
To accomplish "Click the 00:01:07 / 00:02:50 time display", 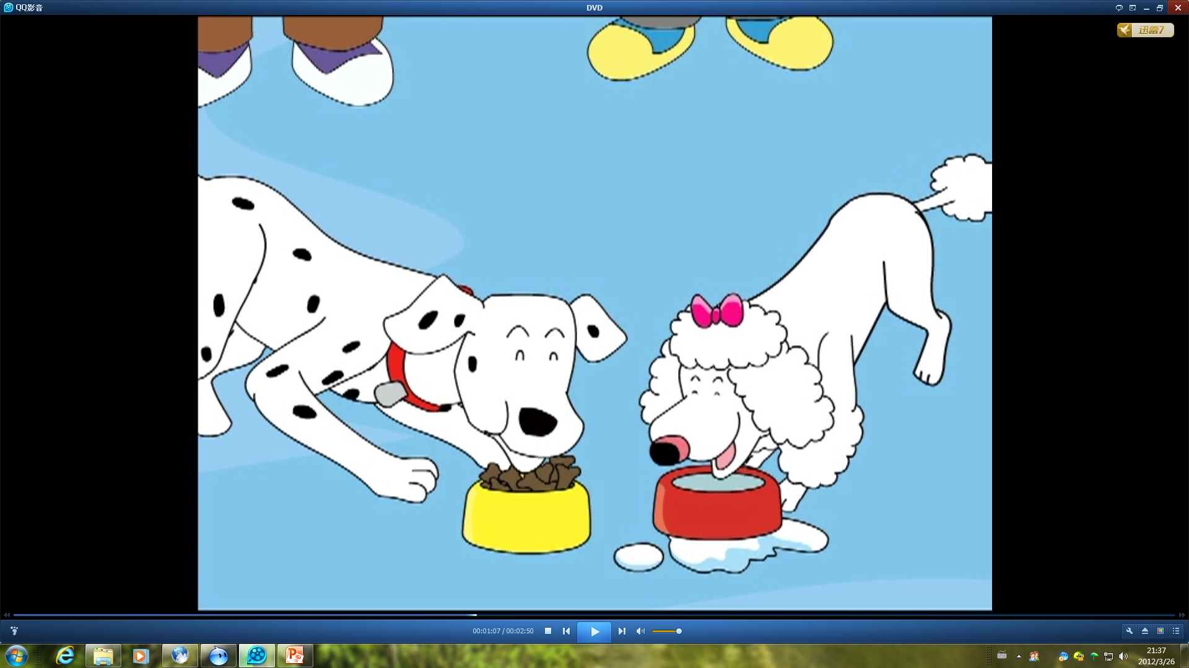I will 503,631.
